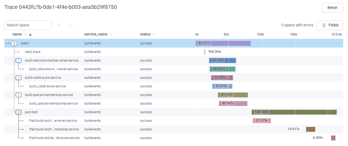Click the Rerun button

[332, 7]
